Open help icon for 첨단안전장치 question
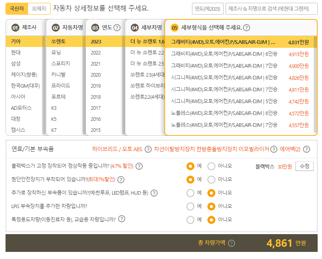This screenshot has height=259, width=322. coord(121,180)
